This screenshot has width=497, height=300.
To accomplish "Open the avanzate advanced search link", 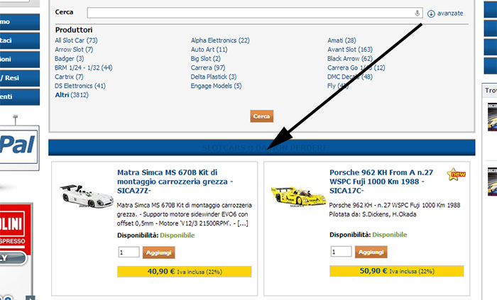I will (450, 13).
